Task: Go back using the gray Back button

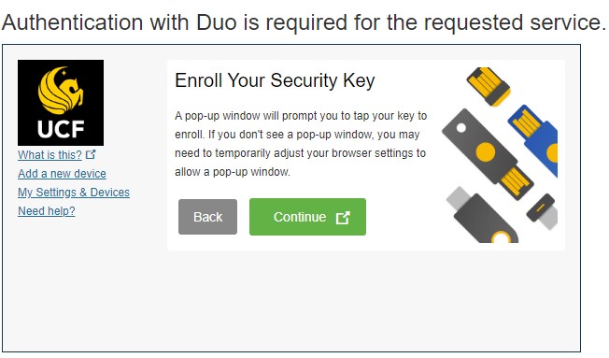Action: click(207, 217)
